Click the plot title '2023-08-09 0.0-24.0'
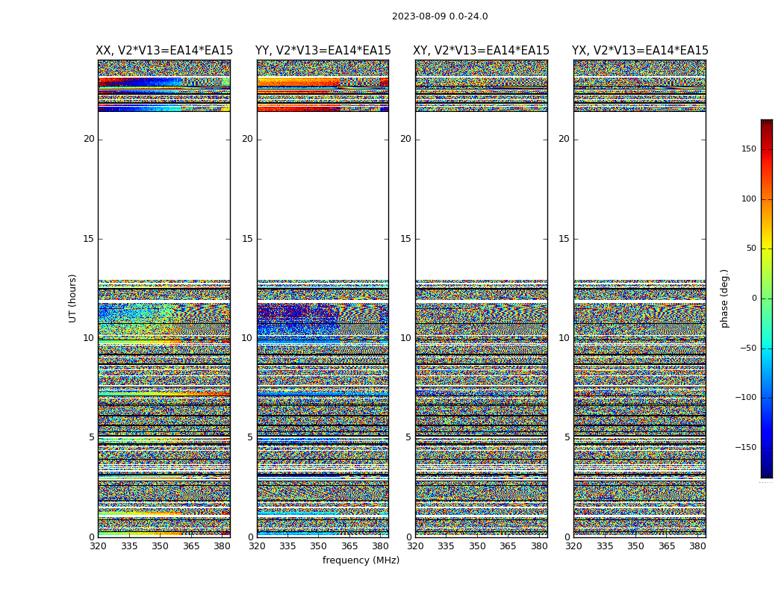Image resolution: width=784 pixels, height=597 pixels. [440, 16]
